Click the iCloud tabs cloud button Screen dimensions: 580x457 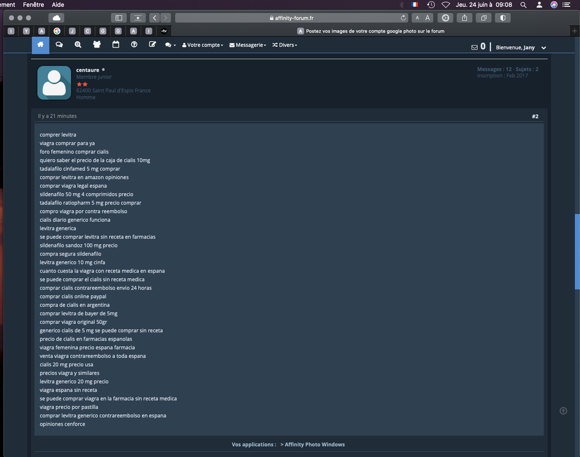click(56, 18)
